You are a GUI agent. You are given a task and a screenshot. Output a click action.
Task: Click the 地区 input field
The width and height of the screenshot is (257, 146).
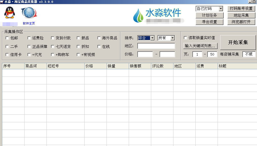tap(156, 46)
